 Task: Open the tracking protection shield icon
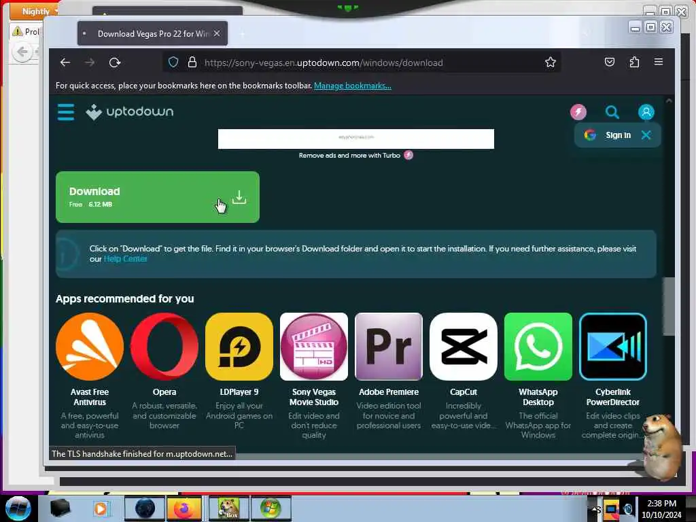tap(173, 62)
